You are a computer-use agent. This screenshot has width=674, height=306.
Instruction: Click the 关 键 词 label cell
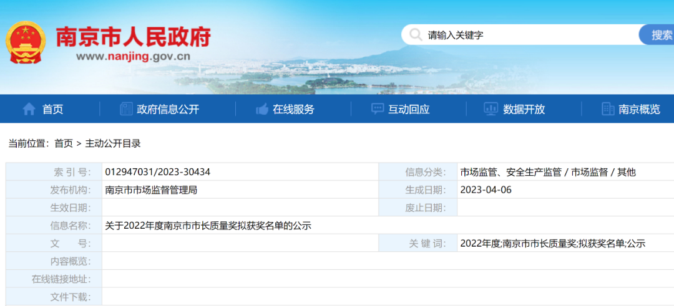(418, 244)
